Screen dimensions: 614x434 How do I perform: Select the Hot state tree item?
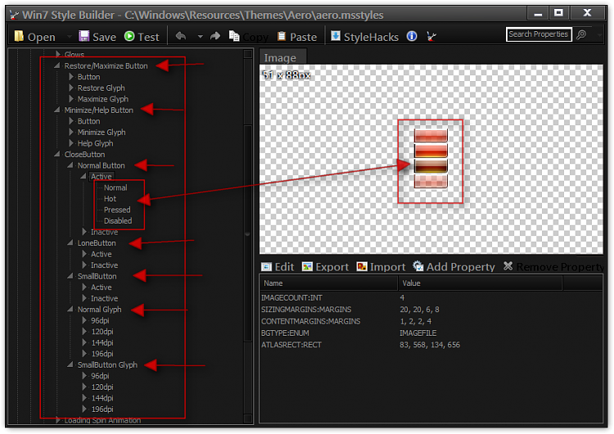[110, 199]
